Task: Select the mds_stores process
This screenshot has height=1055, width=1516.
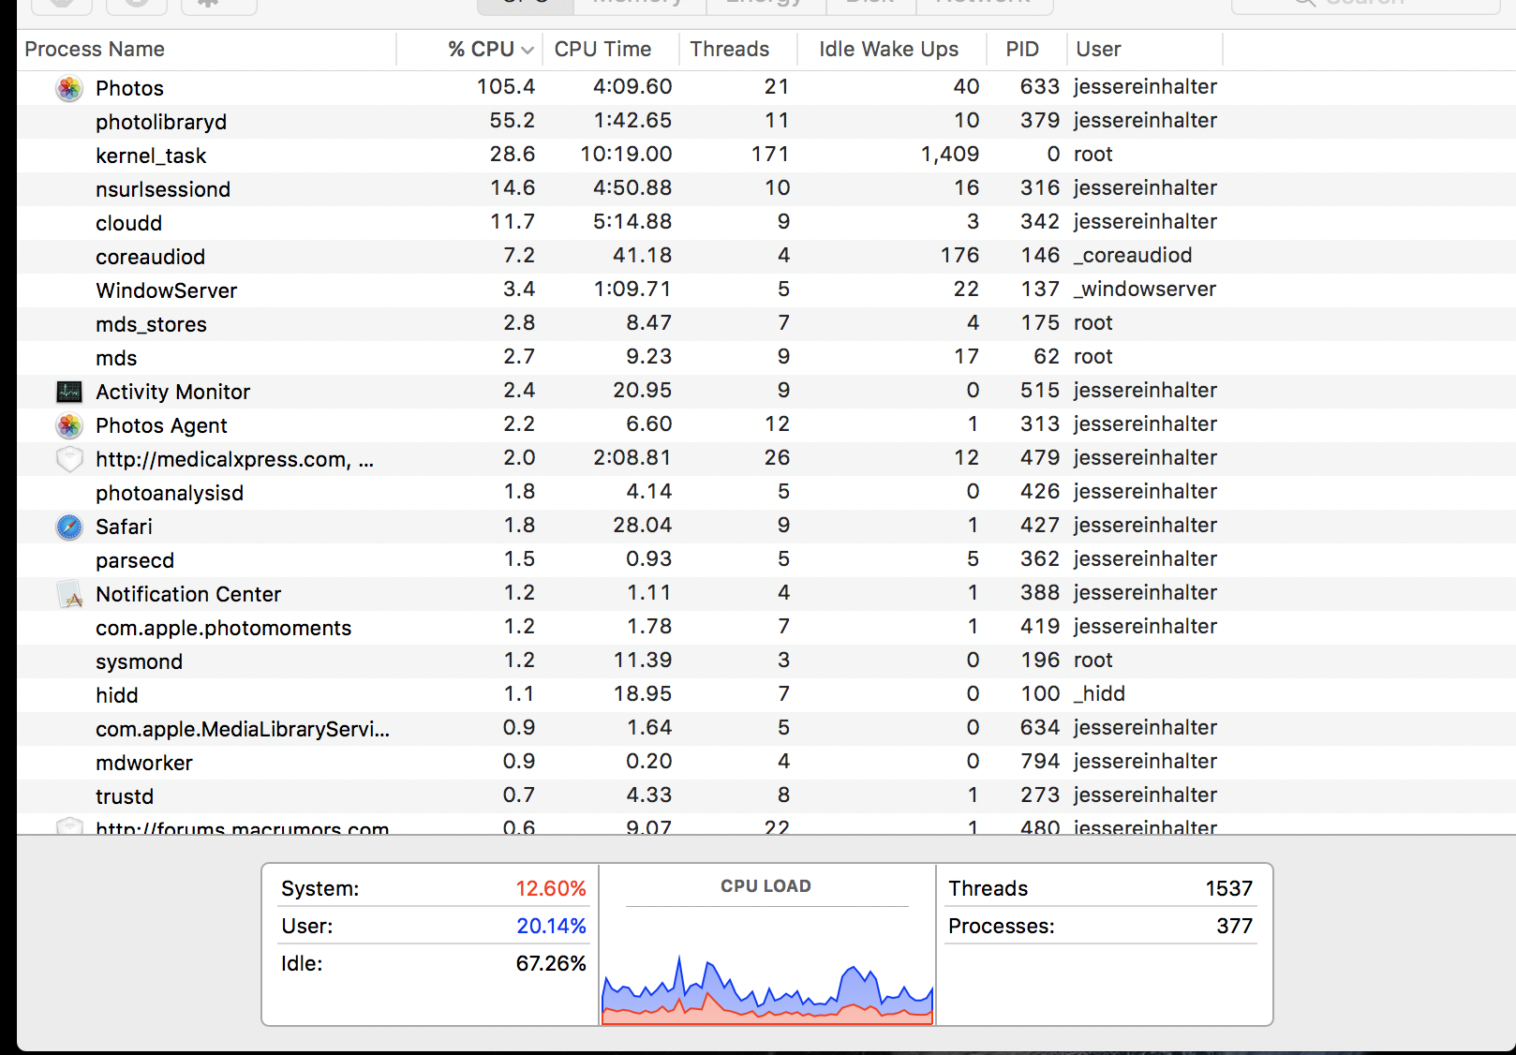Action: coord(766,324)
